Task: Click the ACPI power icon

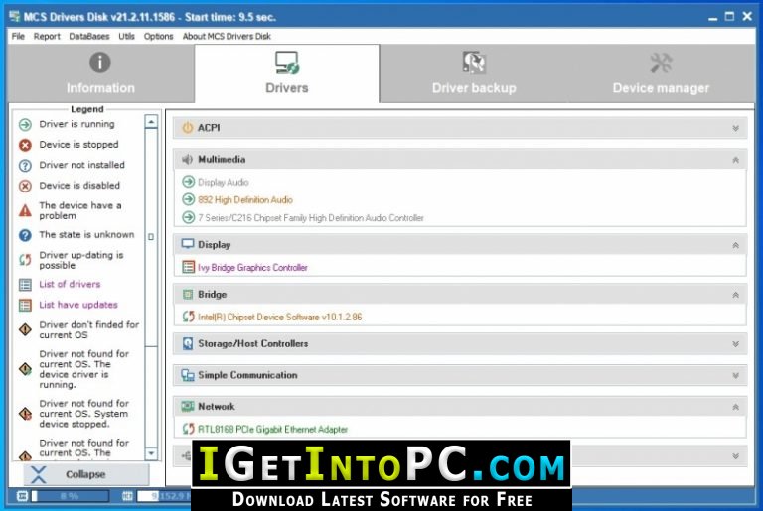Action: [x=188, y=128]
